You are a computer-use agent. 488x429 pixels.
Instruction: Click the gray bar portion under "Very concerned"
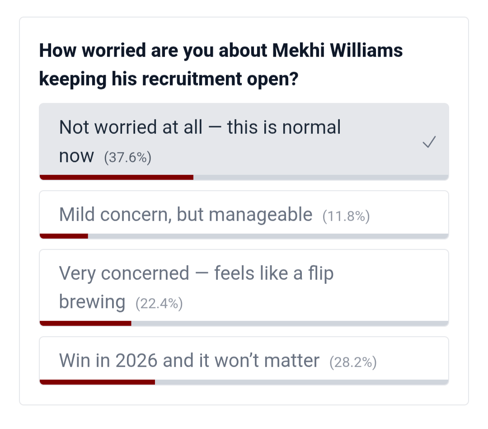pos(289,323)
